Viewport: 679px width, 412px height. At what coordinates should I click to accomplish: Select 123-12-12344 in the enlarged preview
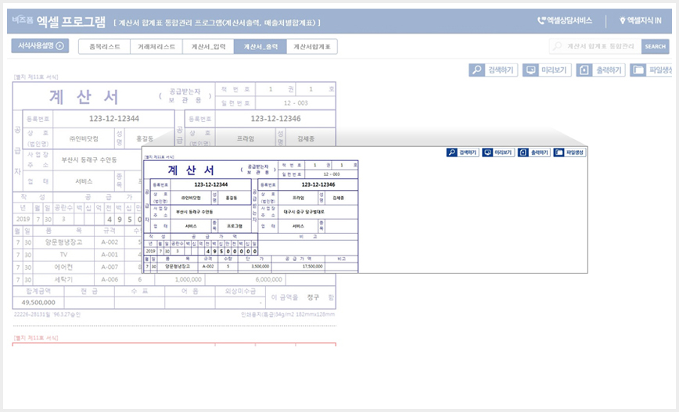click(x=211, y=185)
